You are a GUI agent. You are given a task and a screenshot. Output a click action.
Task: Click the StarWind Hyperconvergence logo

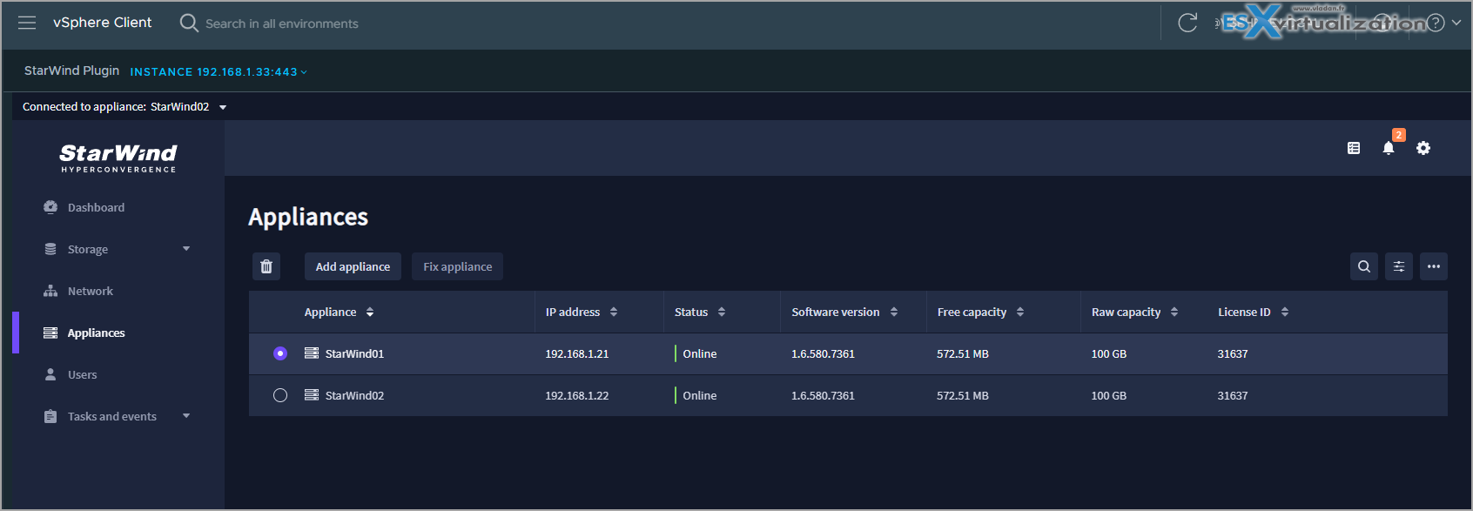tap(118, 158)
